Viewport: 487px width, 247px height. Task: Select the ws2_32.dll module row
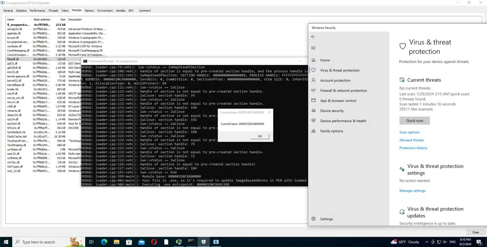[x=43, y=171]
